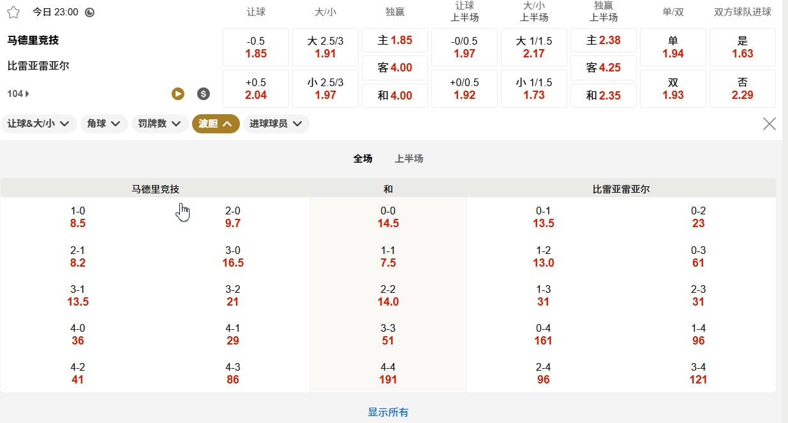Select first half 小 1/1.5 odds 1.73

click(x=534, y=89)
